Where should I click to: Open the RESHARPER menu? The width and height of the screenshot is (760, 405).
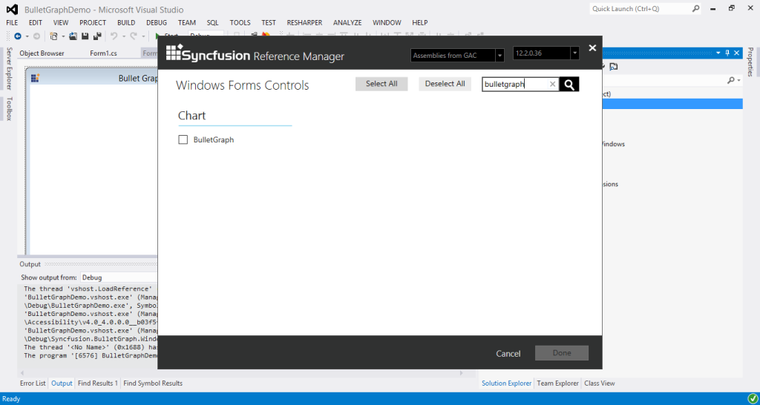pyautogui.click(x=304, y=23)
